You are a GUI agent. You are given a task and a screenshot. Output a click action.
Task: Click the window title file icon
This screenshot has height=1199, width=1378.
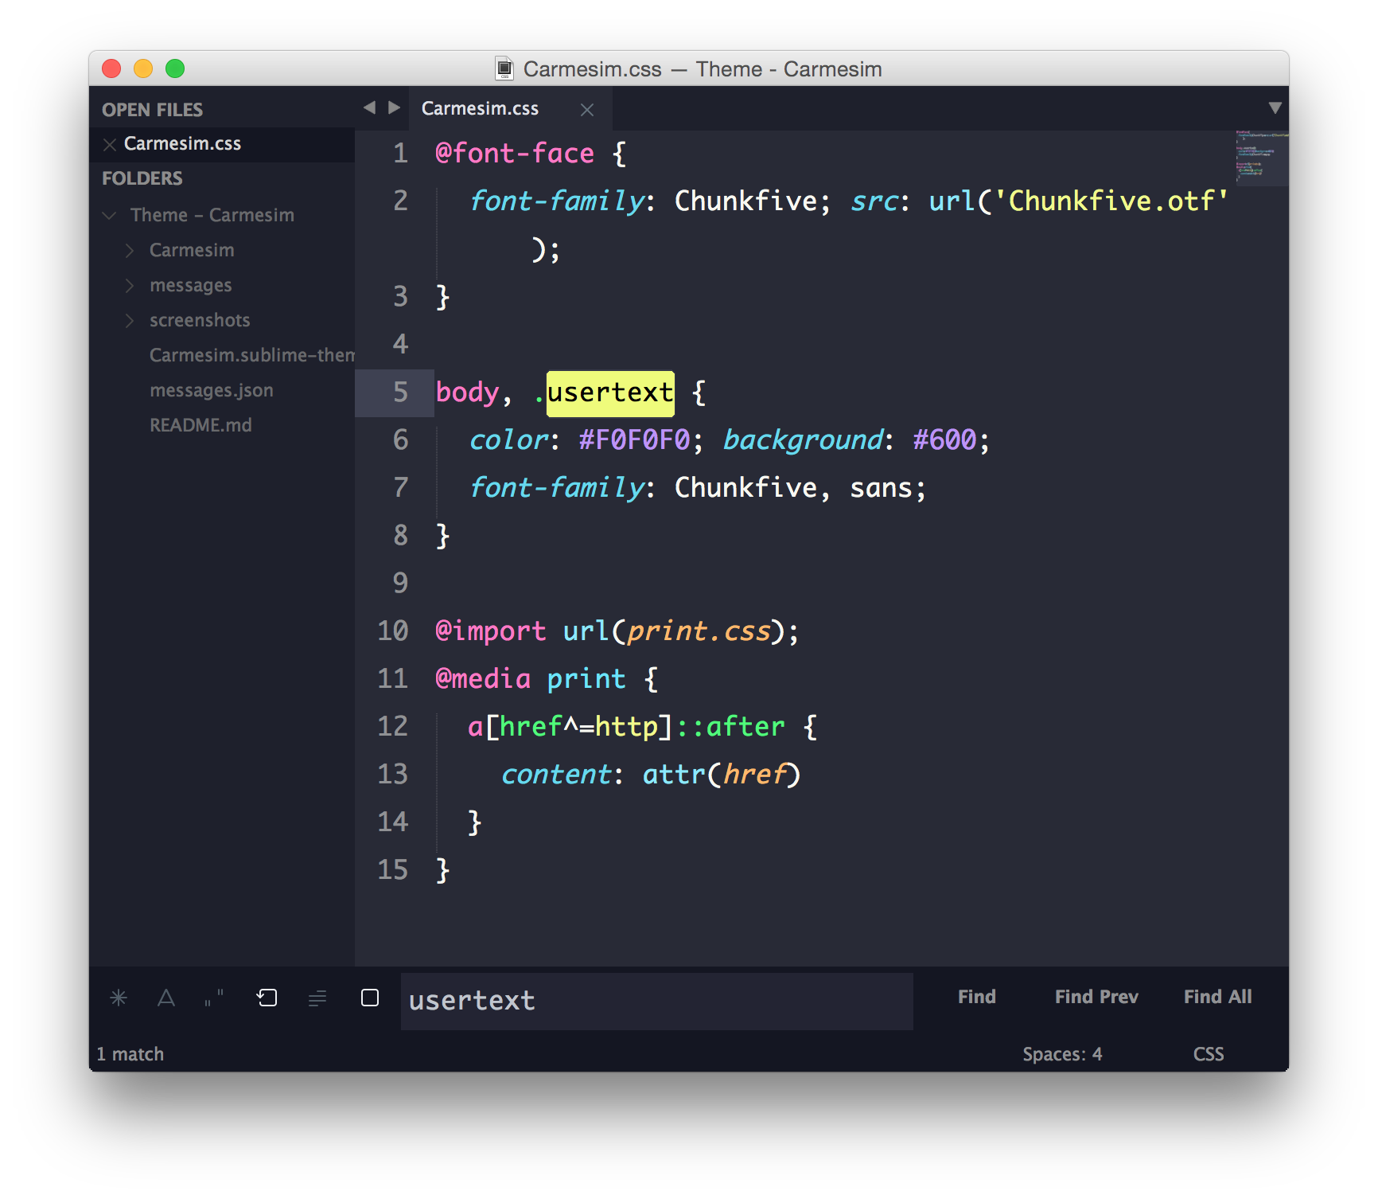(x=504, y=69)
